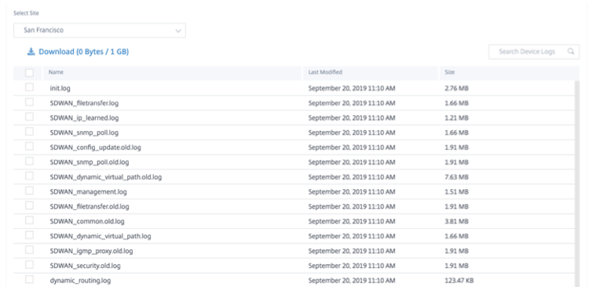The width and height of the screenshot is (589, 287).
Task: Click the SDWAN_ip_learned.log file name
Action: pos(84,118)
